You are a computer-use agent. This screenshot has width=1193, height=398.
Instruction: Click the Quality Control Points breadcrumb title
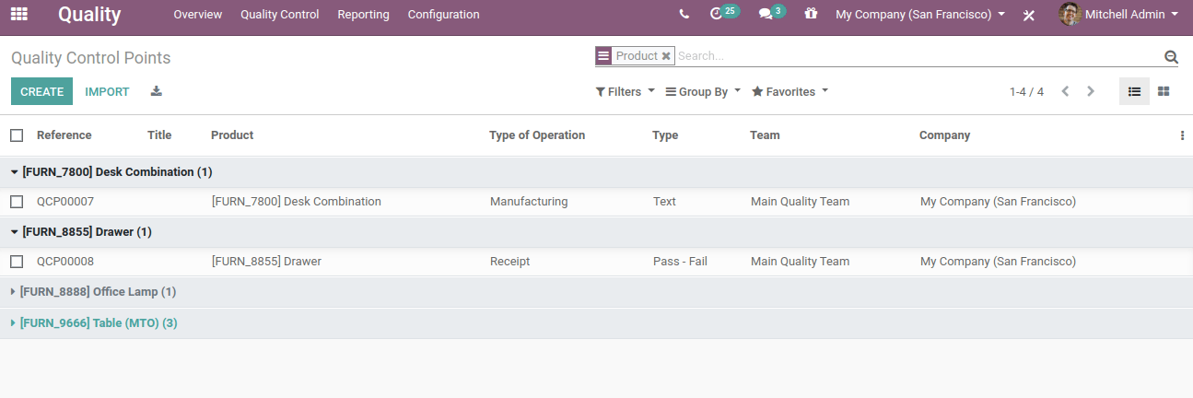[x=90, y=58]
